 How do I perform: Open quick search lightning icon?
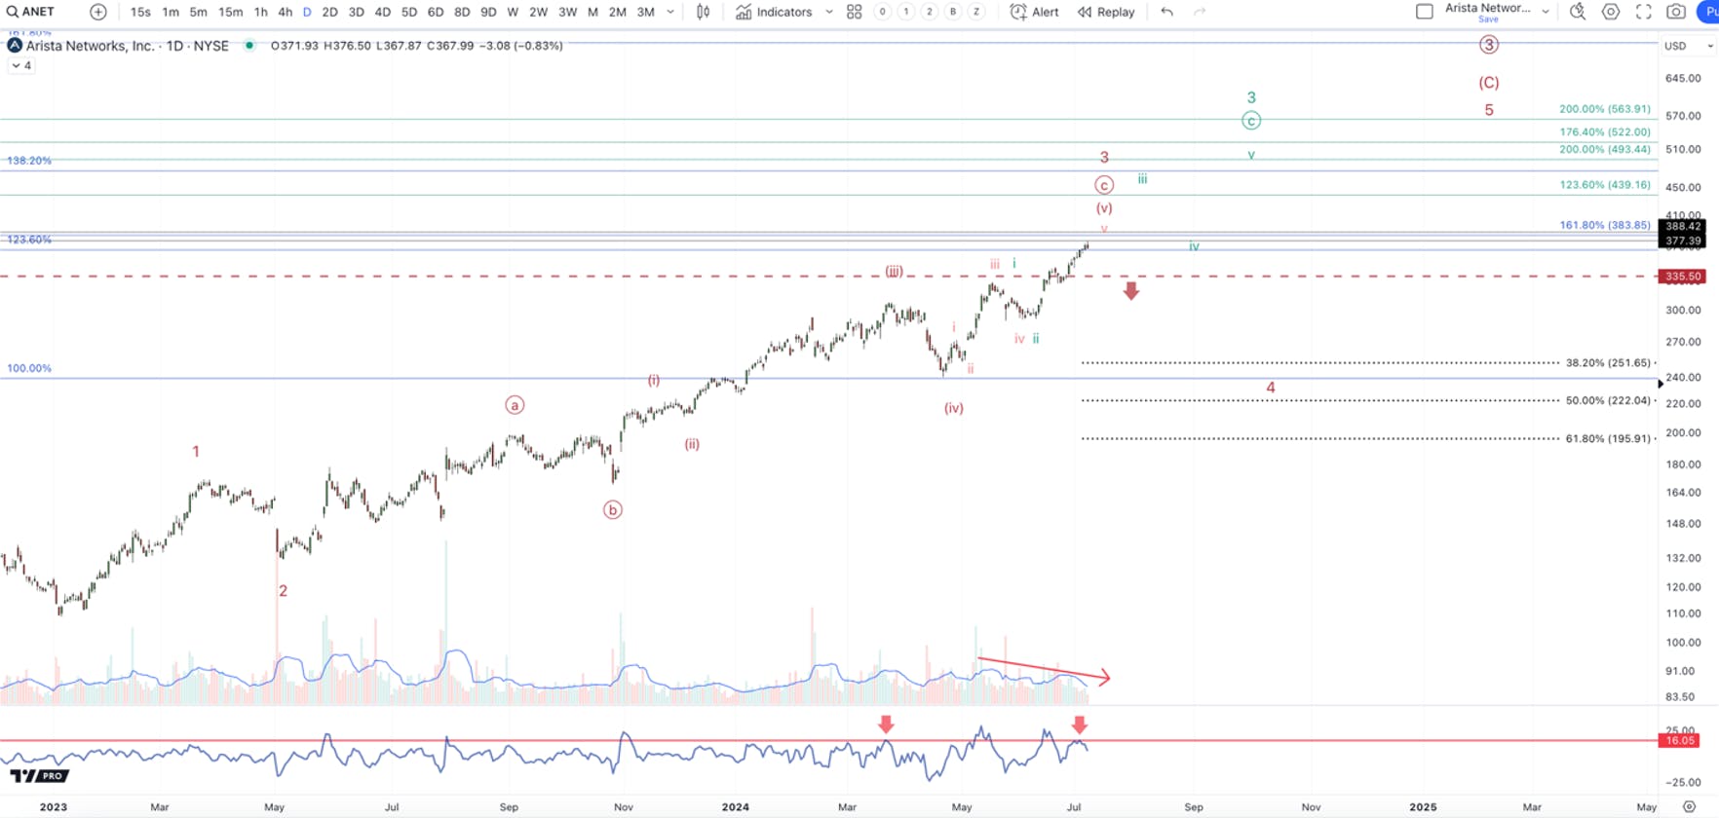pos(1578,12)
